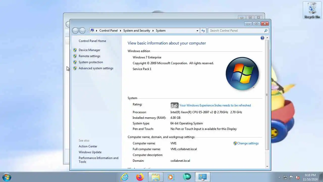Select the text 'Windows 7 Enterprise'
This screenshot has height=182, width=323.
coord(147,57)
